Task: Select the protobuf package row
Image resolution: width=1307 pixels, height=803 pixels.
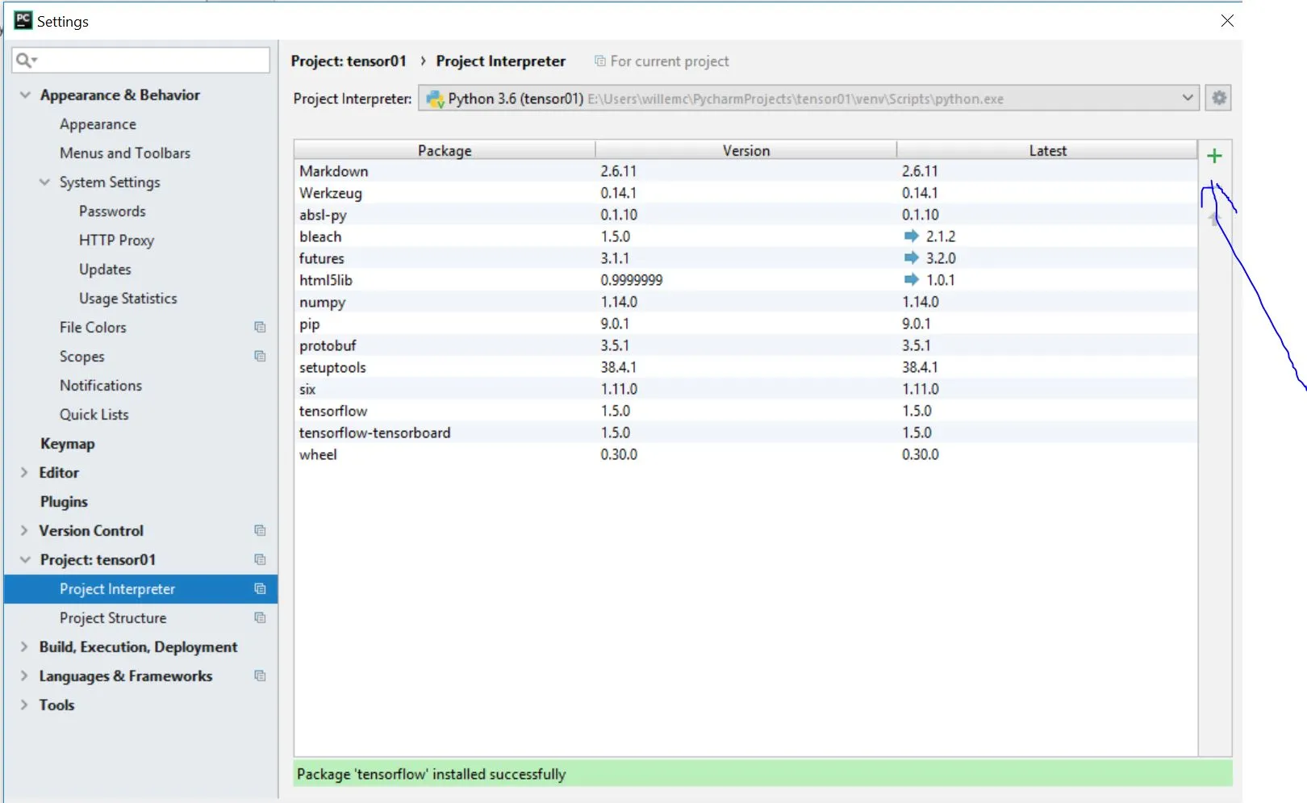Action: [745, 345]
